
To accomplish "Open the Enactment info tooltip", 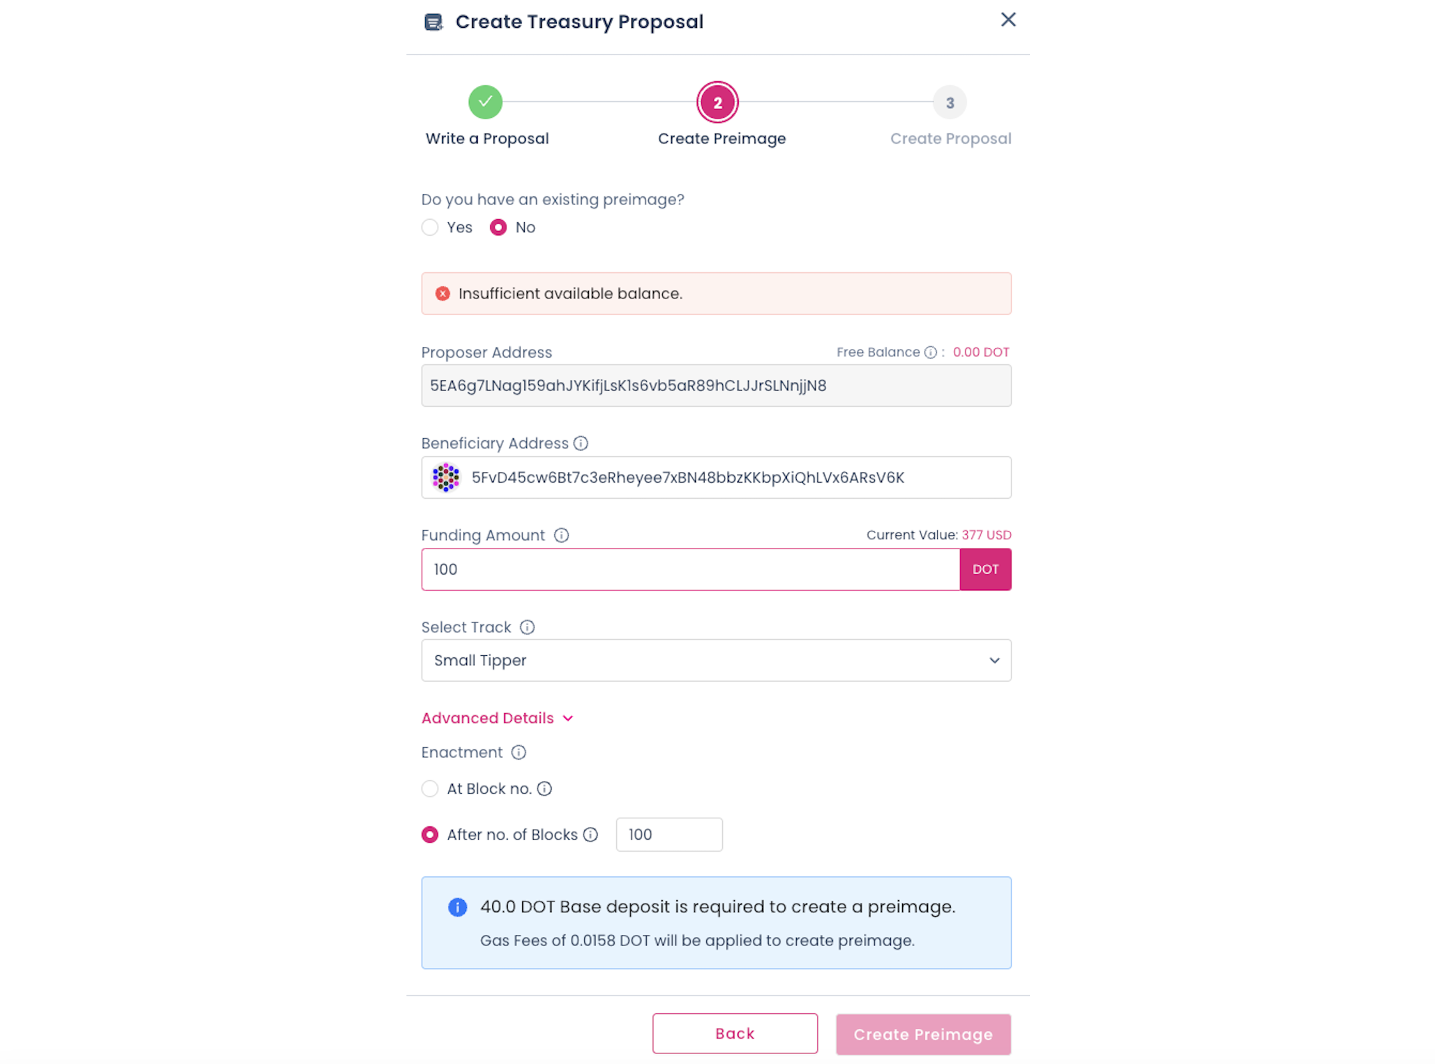I will tap(518, 752).
